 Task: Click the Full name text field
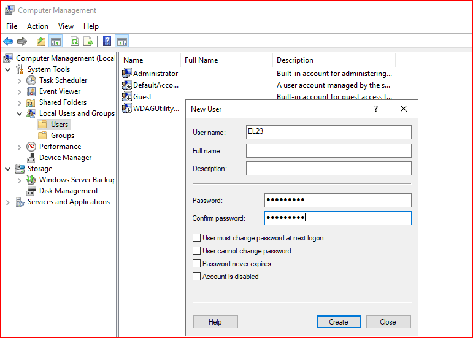click(328, 151)
